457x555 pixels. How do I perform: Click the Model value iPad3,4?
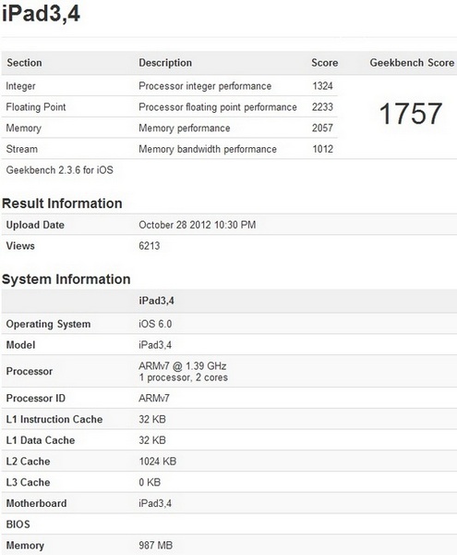coord(155,345)
